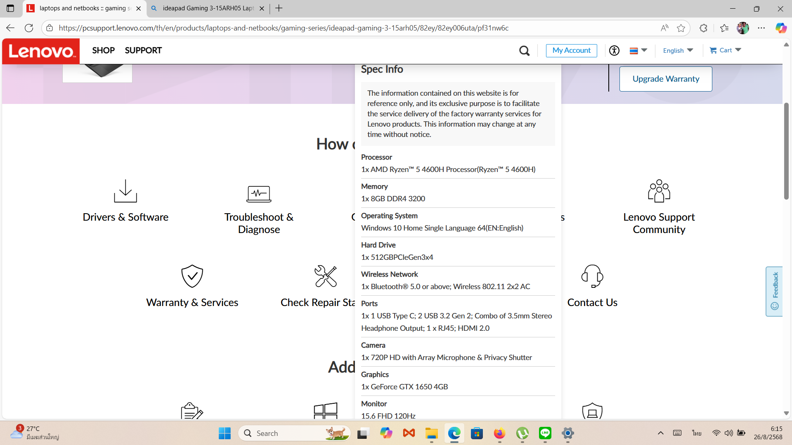Image resolution: width=792 pixels, height=445 pixels.
Task: Click the Troubleshoot & Diagnose laptop icon
Action: pyautogui.click(x=259, y=194)
